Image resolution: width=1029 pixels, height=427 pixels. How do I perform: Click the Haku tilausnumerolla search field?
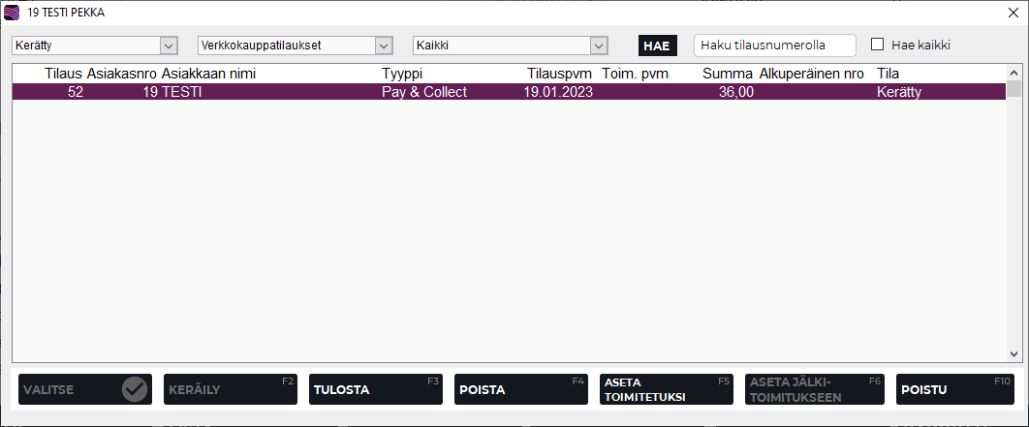(x=774, y=46)
